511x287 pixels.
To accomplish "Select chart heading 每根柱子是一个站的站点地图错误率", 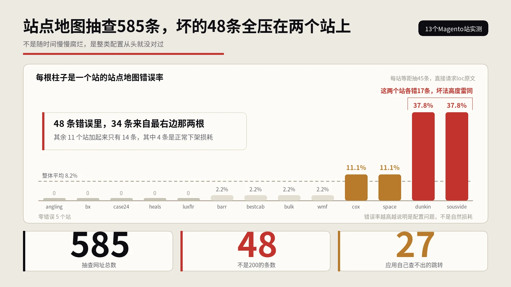I will point(99,77).
